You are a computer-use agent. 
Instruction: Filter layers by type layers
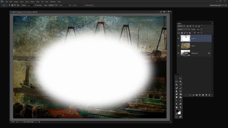click(x=193, y=26)
